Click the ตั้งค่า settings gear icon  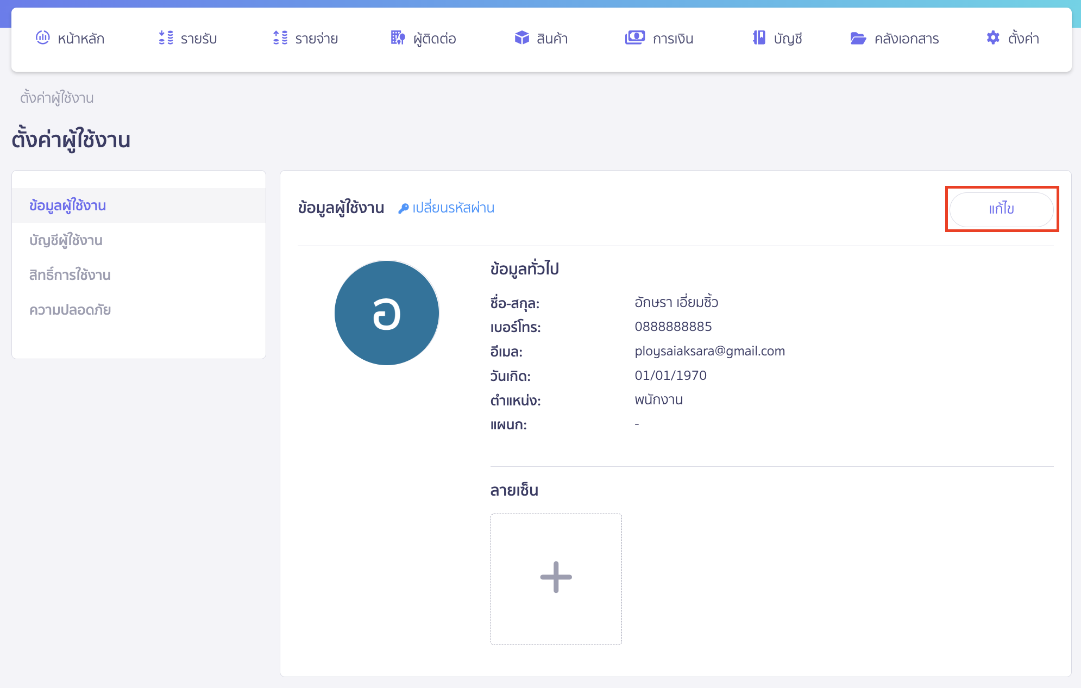tap(992, 38)
